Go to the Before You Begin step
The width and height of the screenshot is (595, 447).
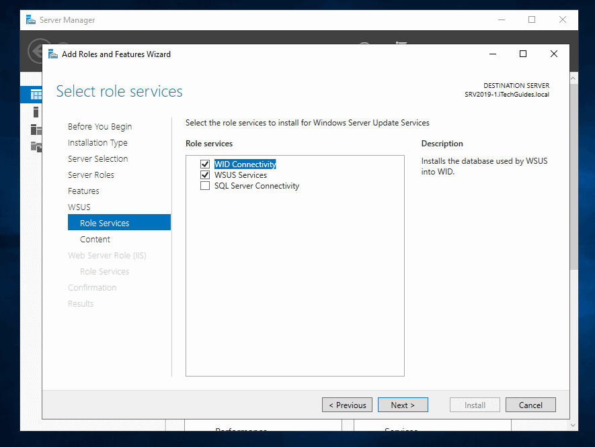(100, 126)
